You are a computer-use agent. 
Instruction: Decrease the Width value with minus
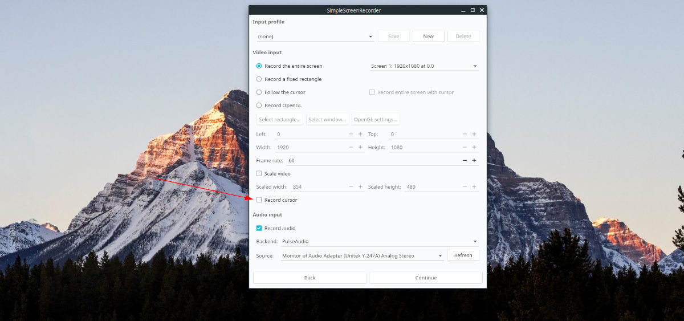(351, 147)
